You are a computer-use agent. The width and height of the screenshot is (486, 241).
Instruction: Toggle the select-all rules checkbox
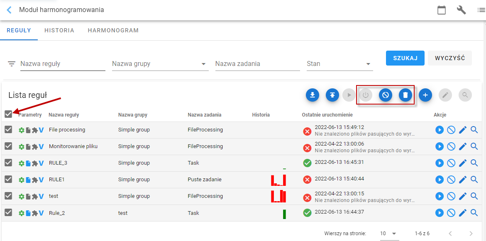[8, 114]
